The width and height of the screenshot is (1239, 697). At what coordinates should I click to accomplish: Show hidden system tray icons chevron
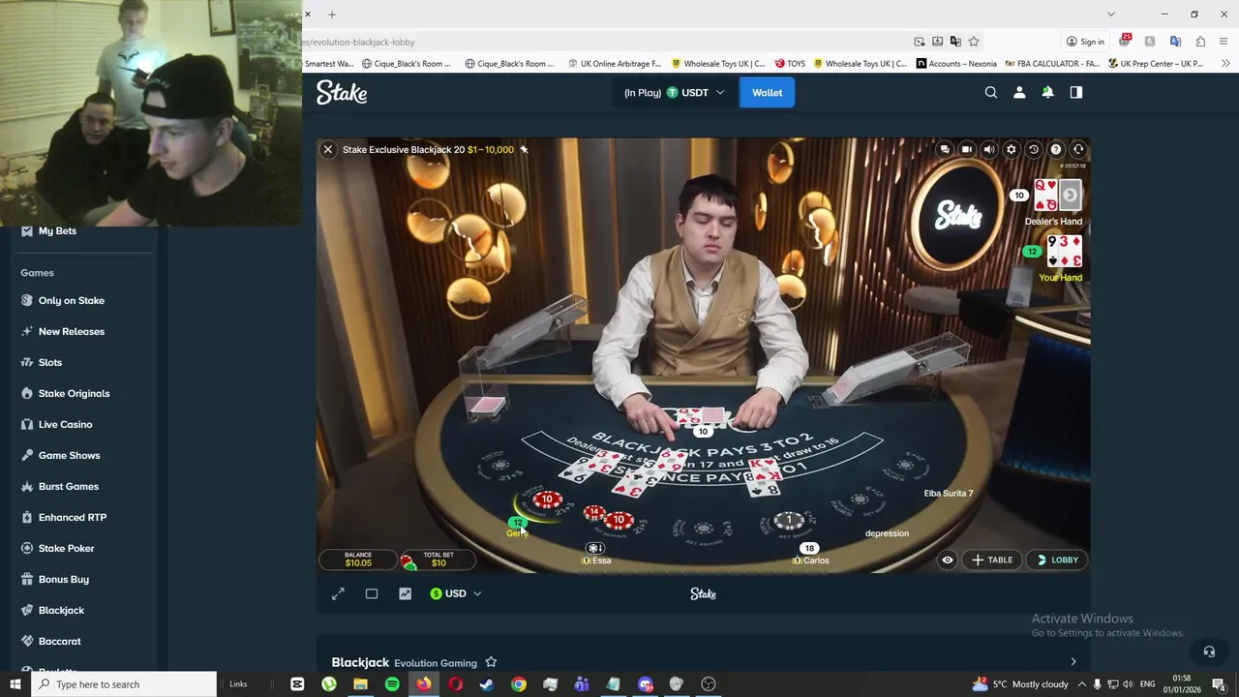[1082, 684]
